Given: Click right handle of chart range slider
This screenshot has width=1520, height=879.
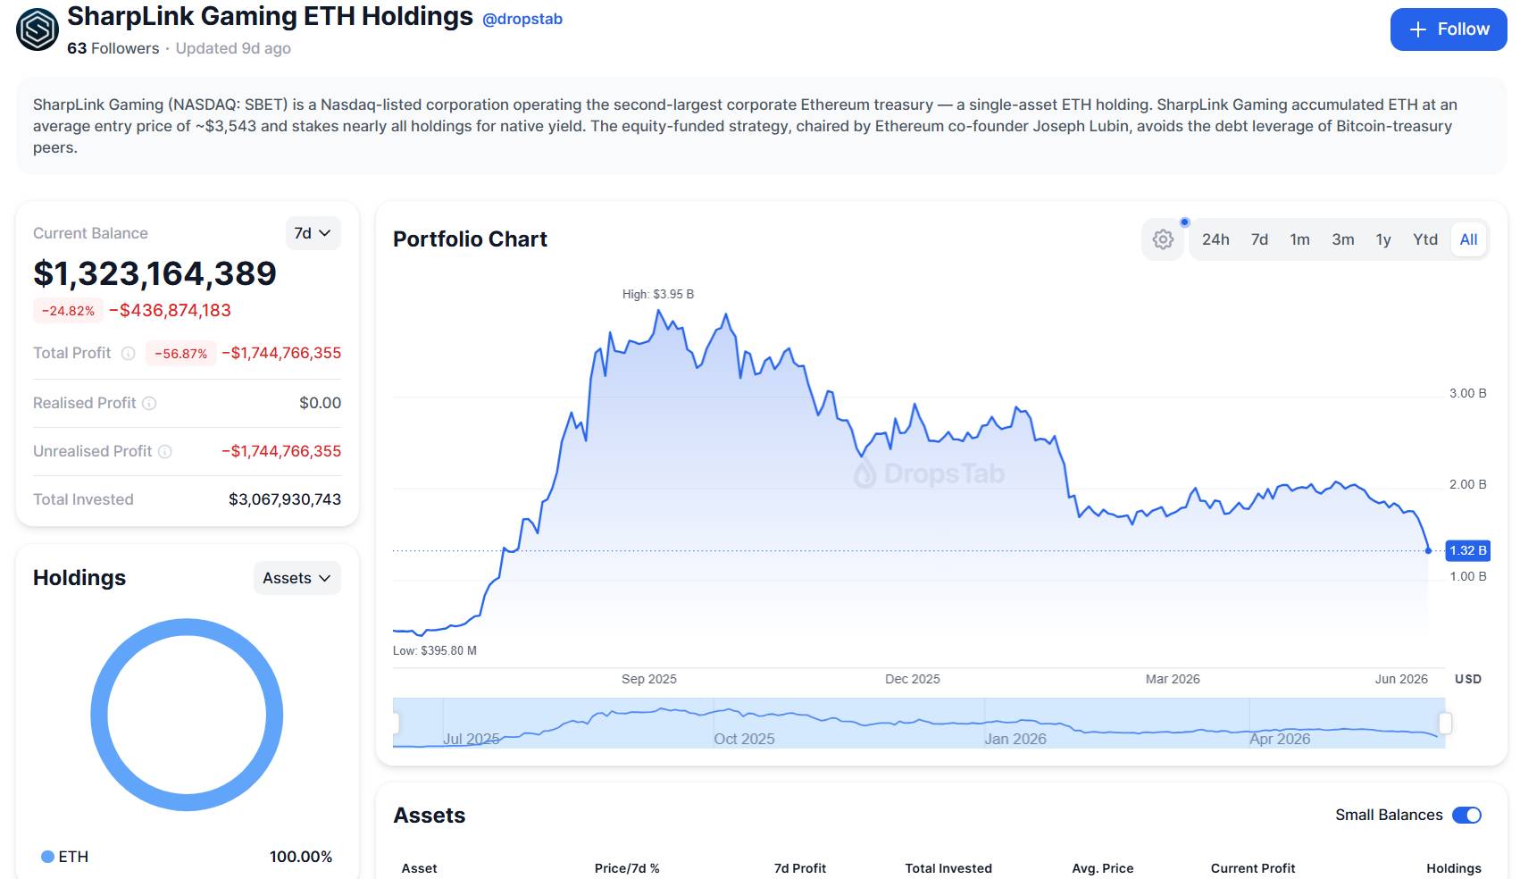Looking at the screenshot, I should [x=1445, y=723].
